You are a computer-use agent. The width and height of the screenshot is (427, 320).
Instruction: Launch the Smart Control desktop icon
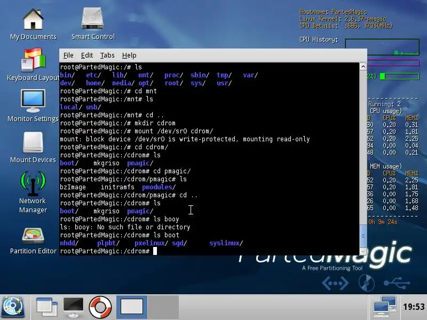click(x=93, y=24)
